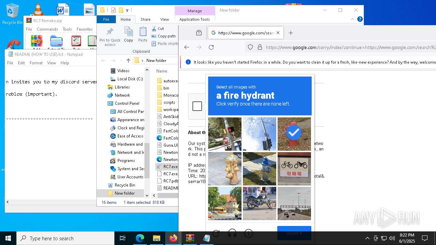This screenshot has height=245, width=436.
Task: Click Paste shortcut in ribbon
Action: (x=165, y=44)
